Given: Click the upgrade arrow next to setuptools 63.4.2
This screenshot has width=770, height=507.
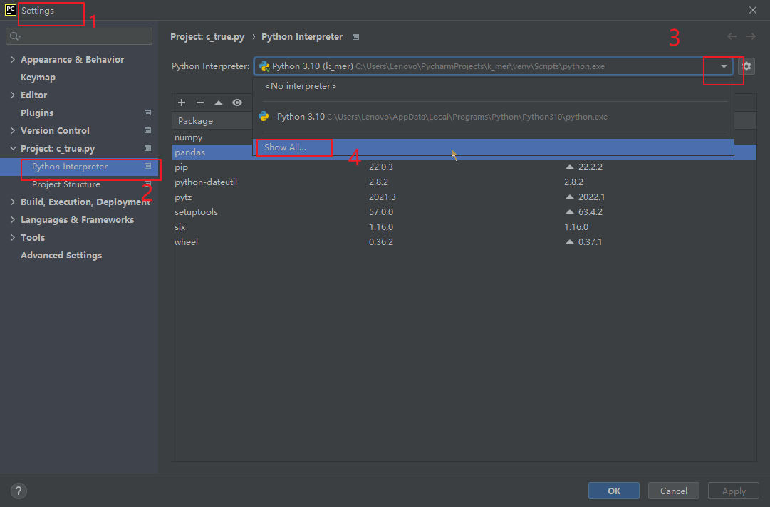Looking at the screenshot, I should pyautogui.click(x=570, y=212).
